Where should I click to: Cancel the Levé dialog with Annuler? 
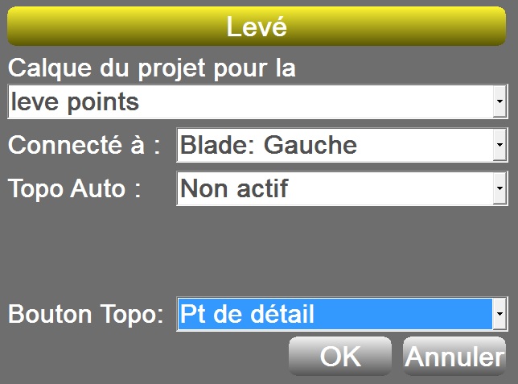[454, 357]
